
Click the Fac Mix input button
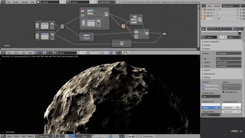[x=229, y=59]
